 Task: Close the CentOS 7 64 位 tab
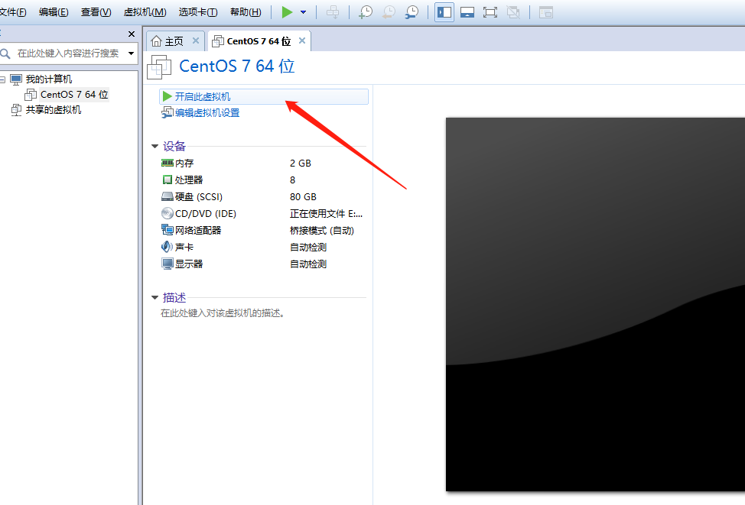(x=301, y=40)
